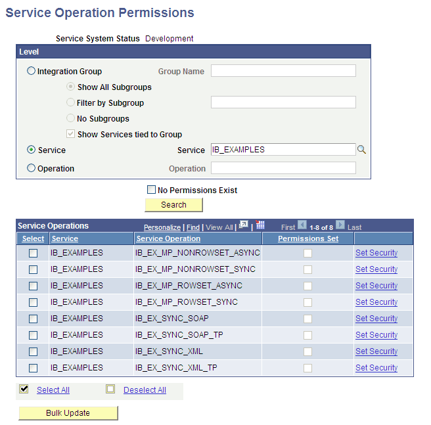The image size is (431, 425).
Task: Open Set Security for IB_EX_SYNC_SOAP
Action: coord(376,319)
